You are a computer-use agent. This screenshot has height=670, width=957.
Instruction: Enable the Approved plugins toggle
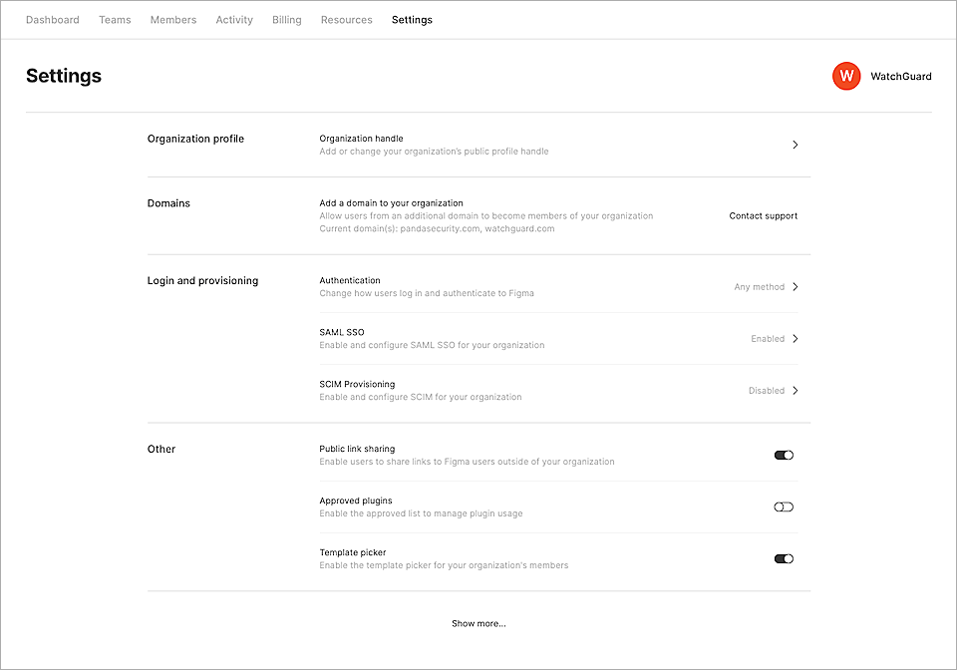coord(784,506)
